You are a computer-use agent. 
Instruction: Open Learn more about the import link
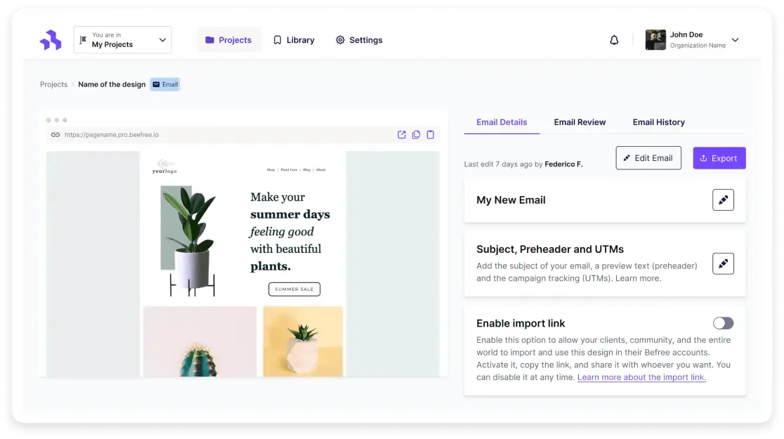pos(641,377)
